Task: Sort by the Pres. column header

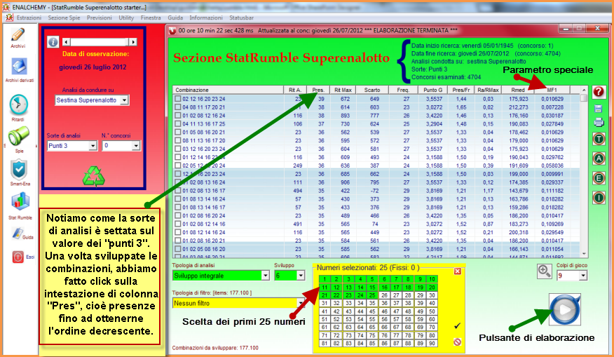Action: pos(318,90)
